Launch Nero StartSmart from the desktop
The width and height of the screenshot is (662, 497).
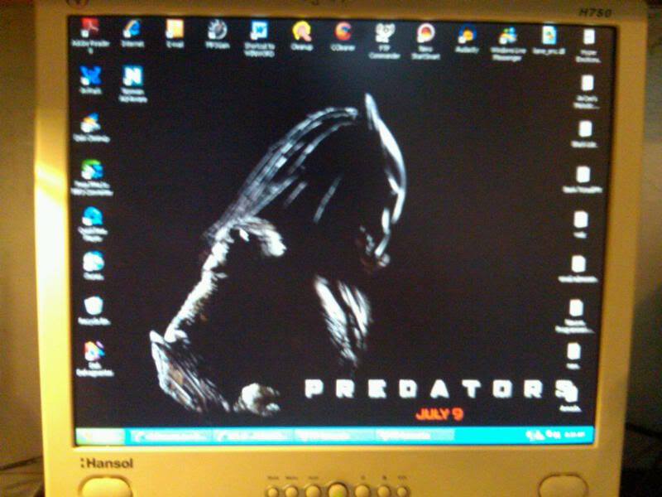click(x=425, y=41)
